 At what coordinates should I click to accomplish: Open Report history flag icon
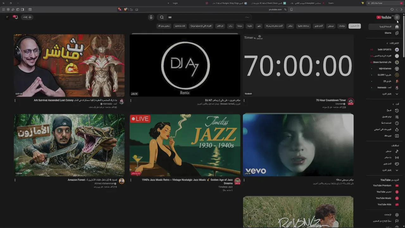397,221
